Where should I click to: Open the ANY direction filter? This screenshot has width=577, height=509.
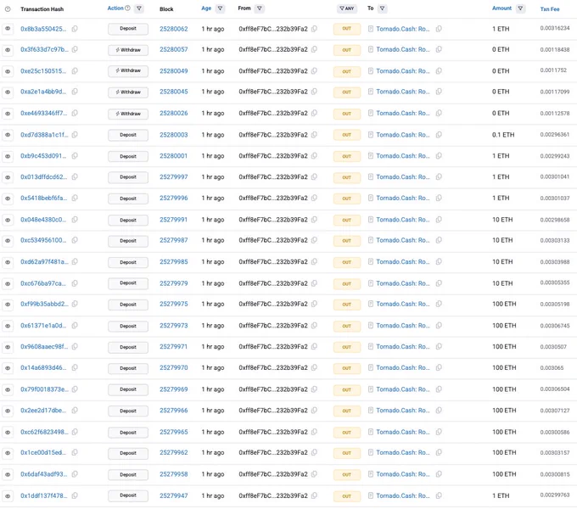click(x=347, y=8)
